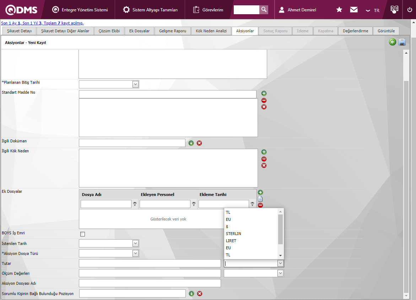Open the Çözüm Ekibi tab
Image resolution: width=416 pixels, height=300 pixels.
tap(109, 31)
